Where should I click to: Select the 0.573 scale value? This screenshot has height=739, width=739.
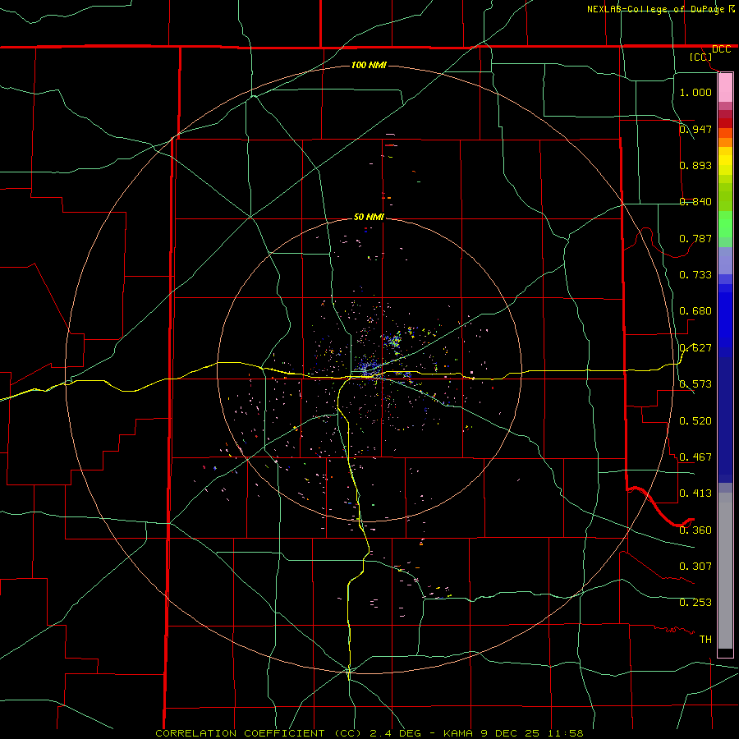click(695, 384)
